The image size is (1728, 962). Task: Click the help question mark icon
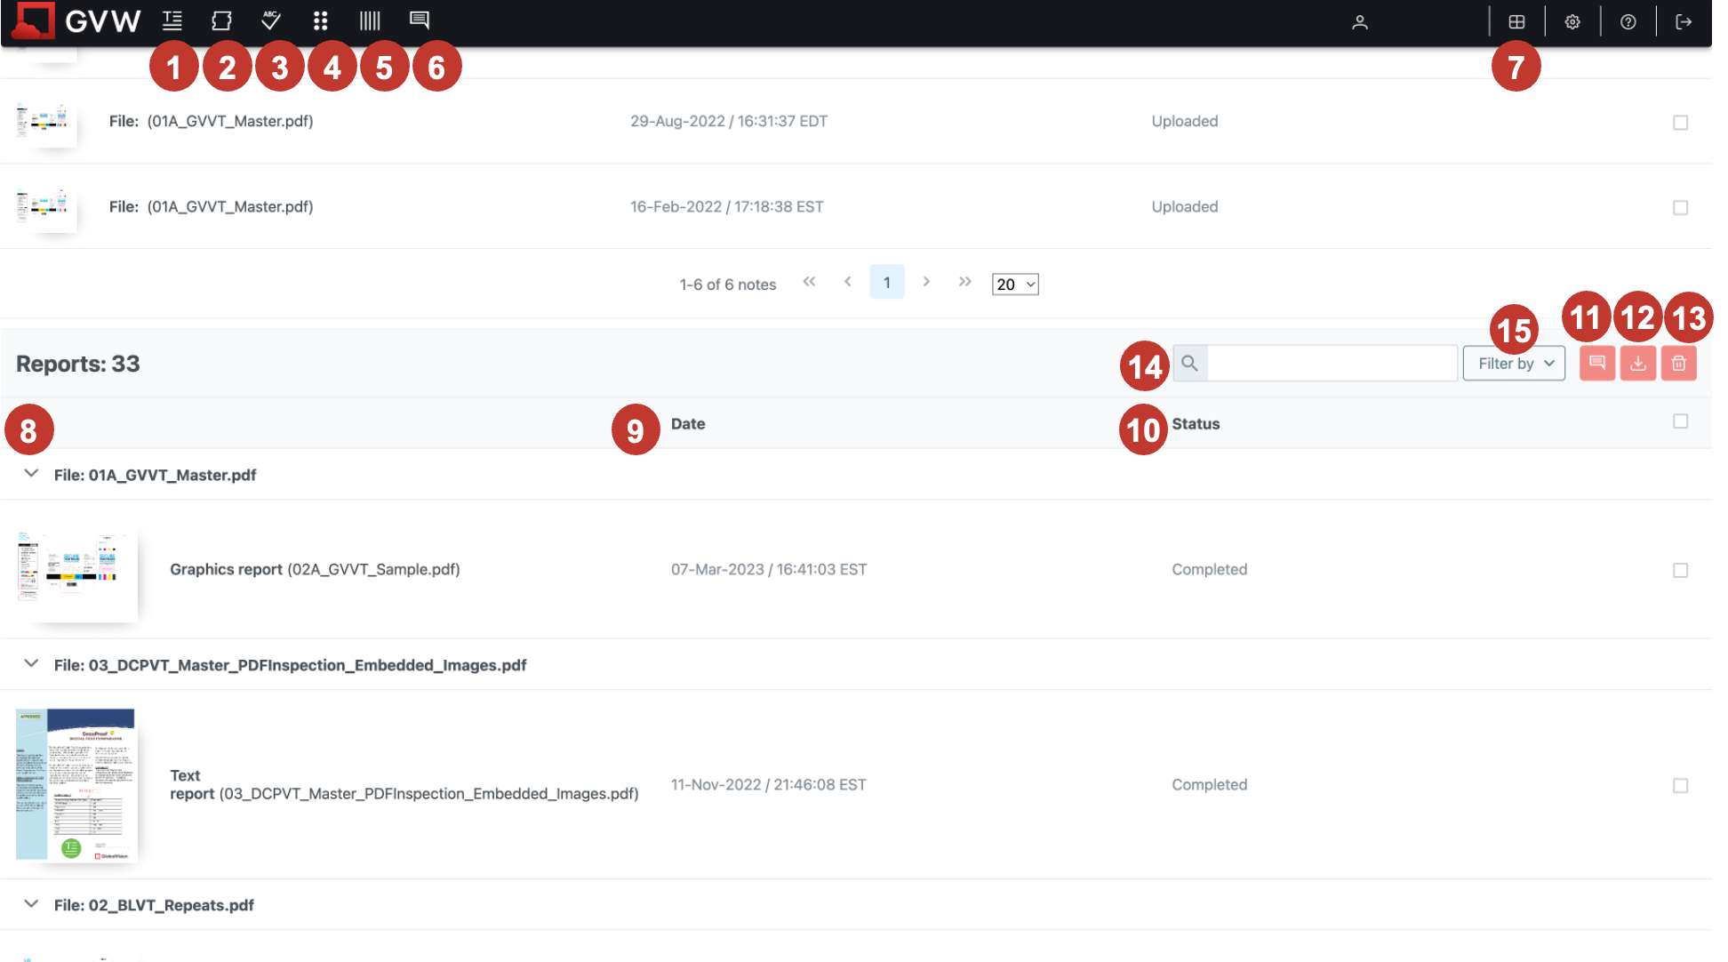pos(1628,22)
